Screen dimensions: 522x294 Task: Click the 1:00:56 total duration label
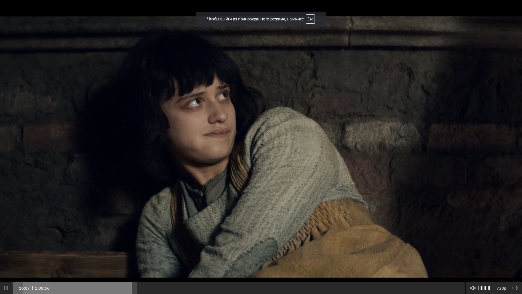[42, 288]
